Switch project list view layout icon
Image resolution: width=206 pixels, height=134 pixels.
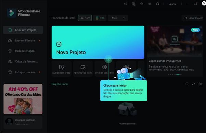click(x=200, y=84)
